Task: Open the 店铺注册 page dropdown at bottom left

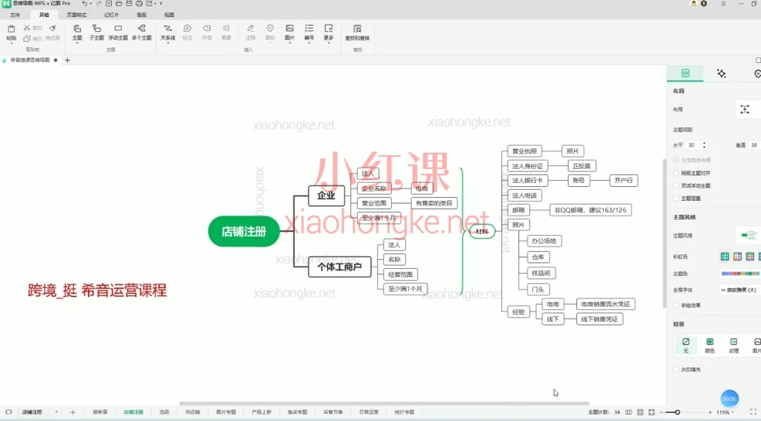Action: [x=57, y=412]
